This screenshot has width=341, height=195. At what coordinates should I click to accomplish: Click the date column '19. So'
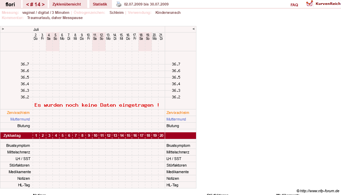pos(148,37)
